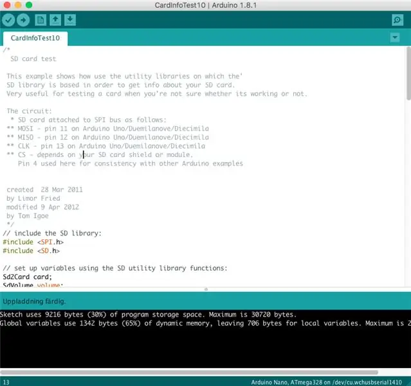The height and width of the screenshot is (386, 411).
Task: Maximize the window with green button
Action: 29,5
